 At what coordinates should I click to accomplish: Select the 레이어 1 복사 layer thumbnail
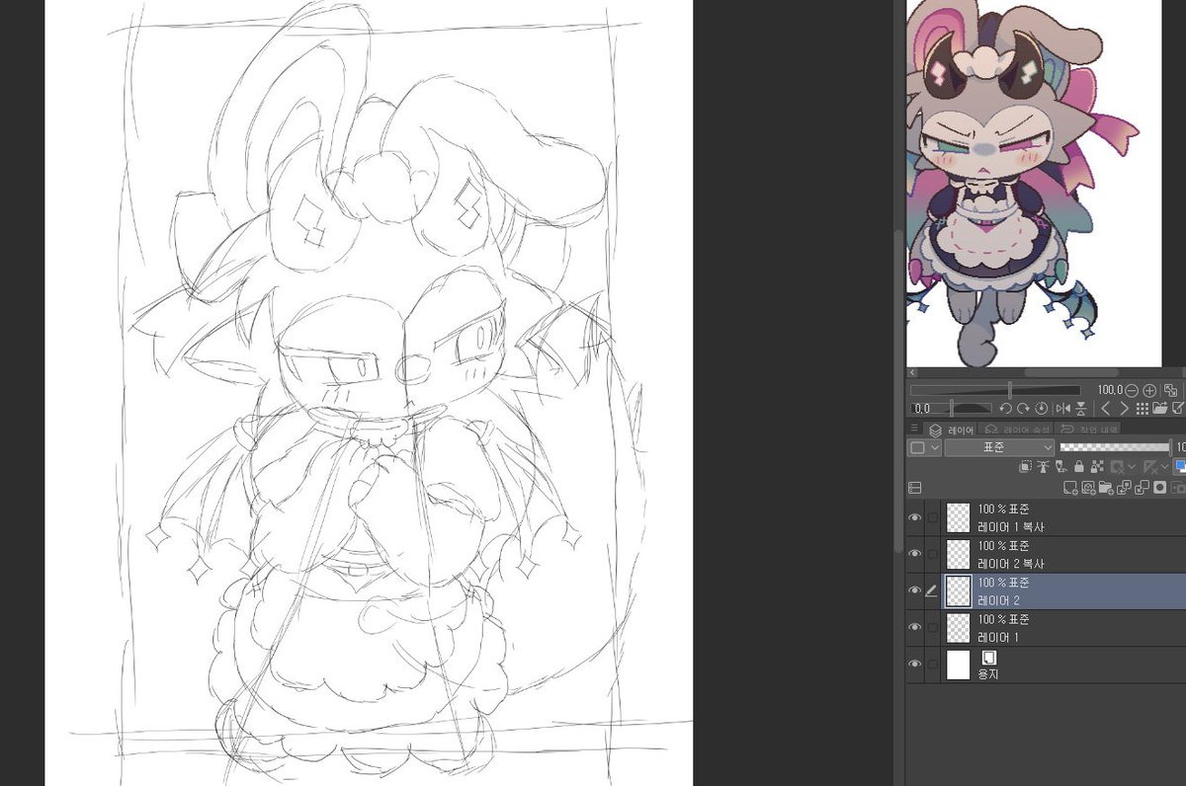point(959,517)
